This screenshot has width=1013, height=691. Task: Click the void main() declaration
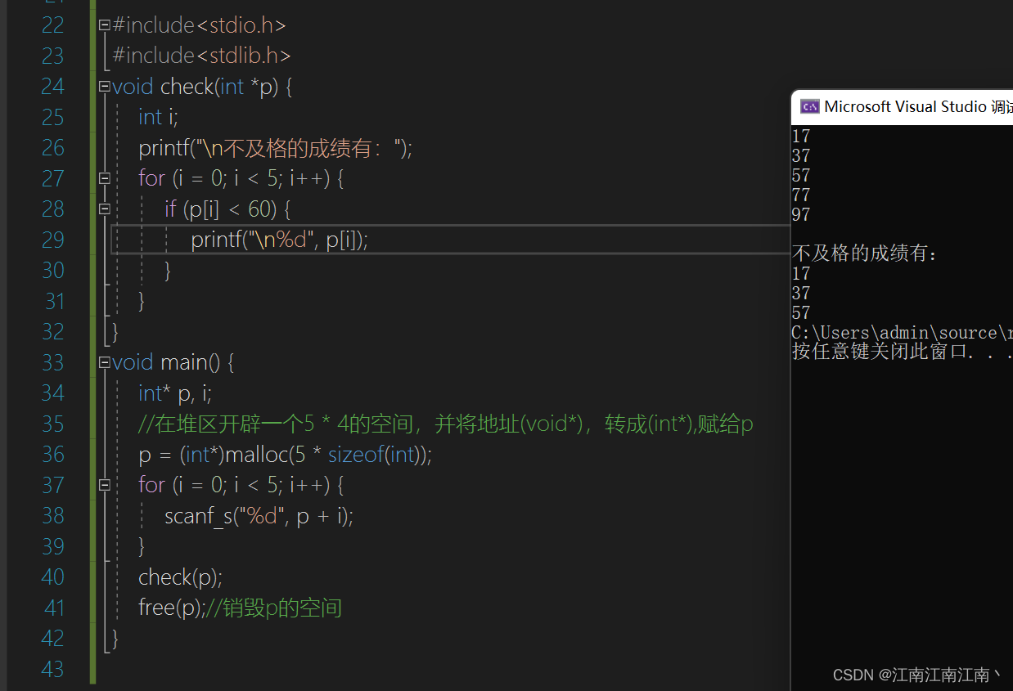click(x=173, y=362)
